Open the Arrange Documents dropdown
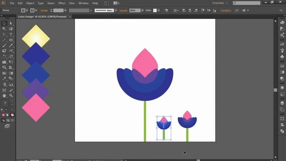286x161 pixels. point(116,3)
